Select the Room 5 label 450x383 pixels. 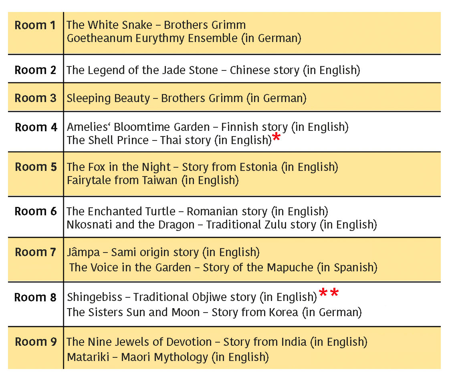[x=36, y=167]
